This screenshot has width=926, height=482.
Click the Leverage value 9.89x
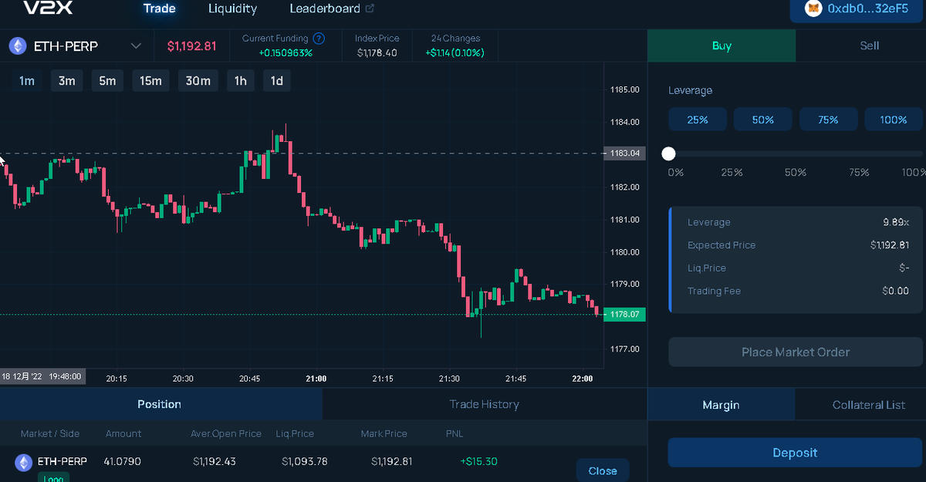[896, 222]
